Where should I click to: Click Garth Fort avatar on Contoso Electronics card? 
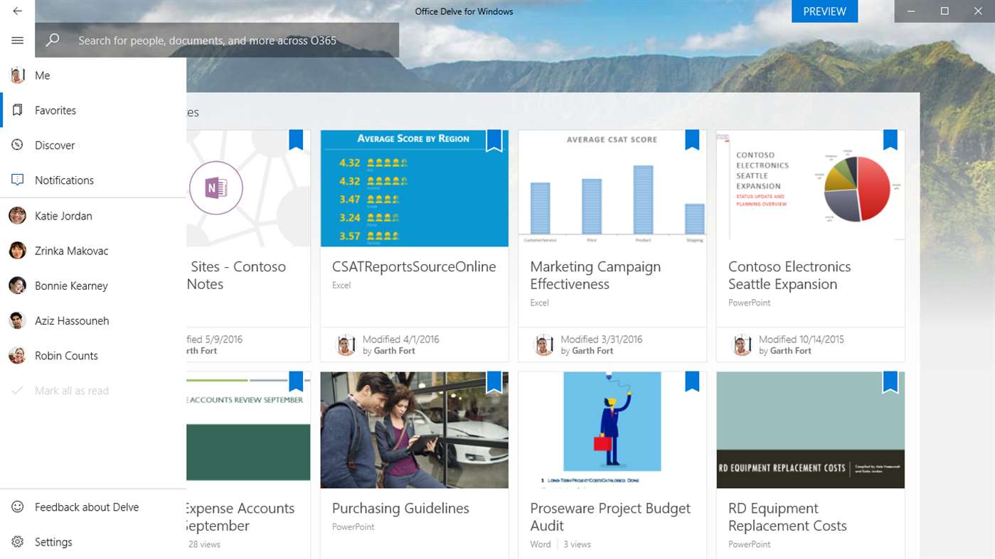742,345
